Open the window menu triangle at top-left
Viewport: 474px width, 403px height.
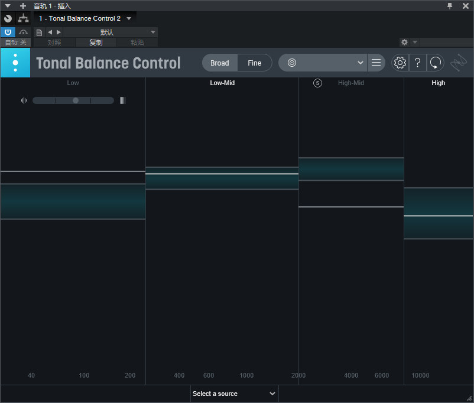pos(8,6)
